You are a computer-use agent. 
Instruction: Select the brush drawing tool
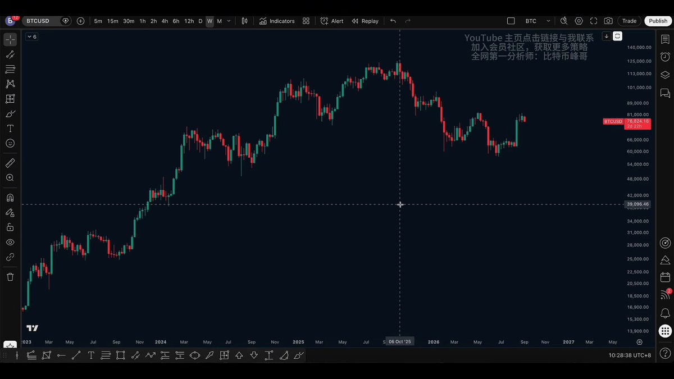[x=10, y=113]
